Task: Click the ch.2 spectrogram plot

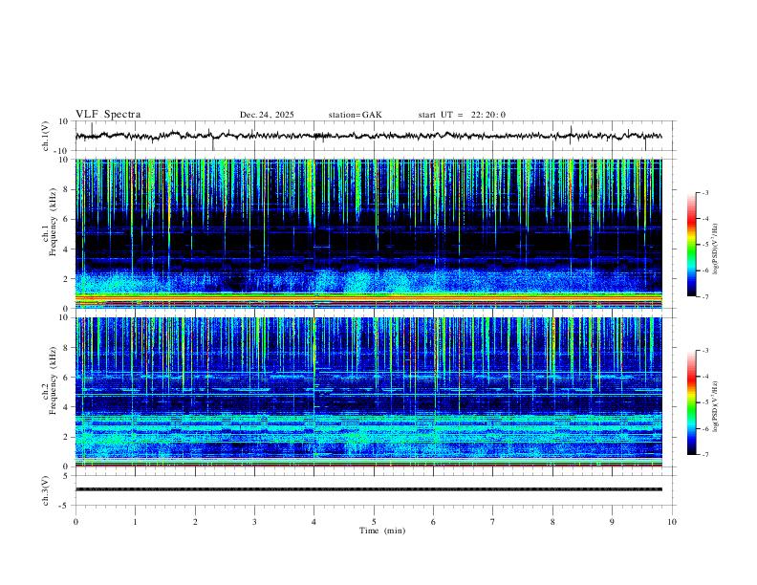Action: (x=369, y=392)
